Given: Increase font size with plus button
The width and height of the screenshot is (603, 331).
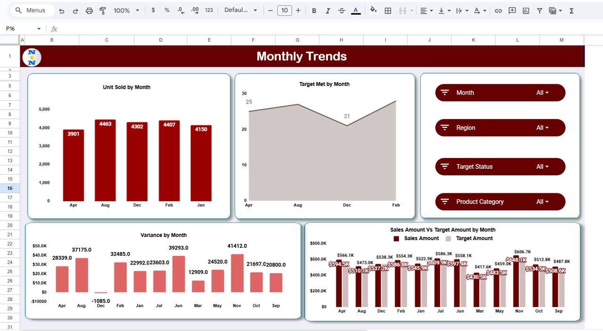Looking at the screenshot, I should point(299,10).
